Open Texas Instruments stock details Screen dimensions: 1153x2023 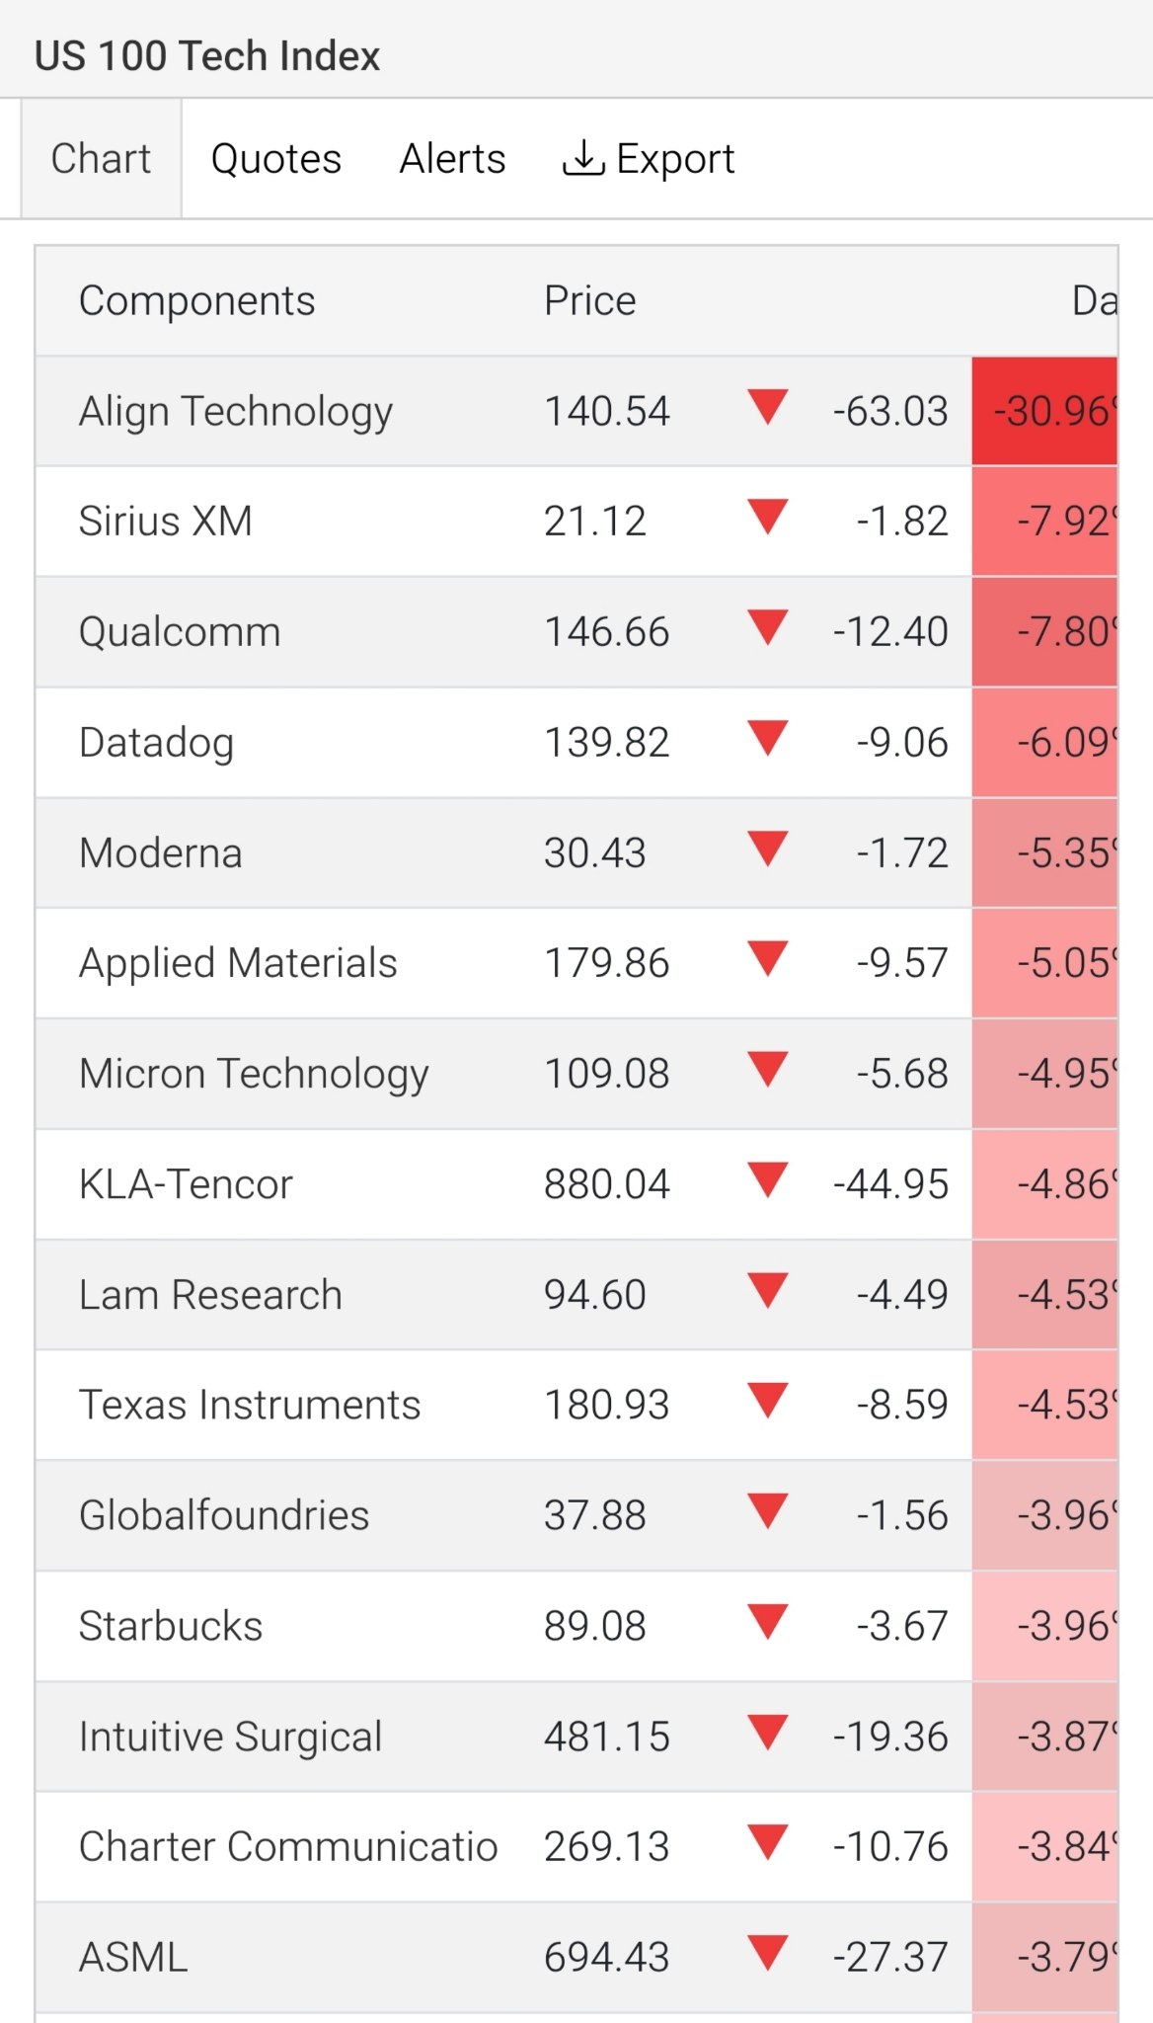point(250,1405)
